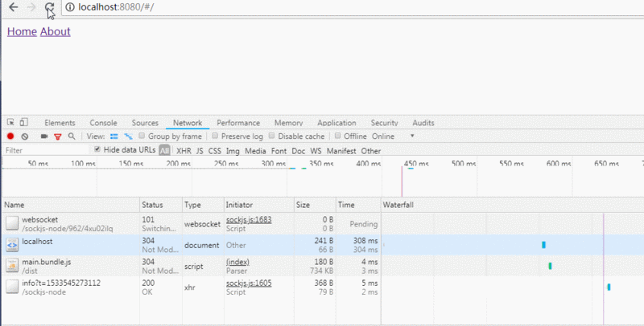Filter requests by Img
Screen dimensions: 644x326
[x=233, y=151]
